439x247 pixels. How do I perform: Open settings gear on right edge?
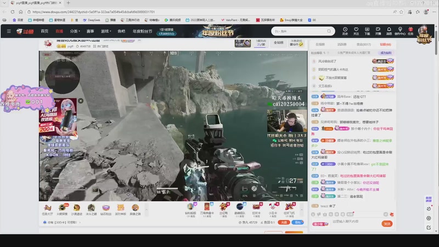coord(429,218)
